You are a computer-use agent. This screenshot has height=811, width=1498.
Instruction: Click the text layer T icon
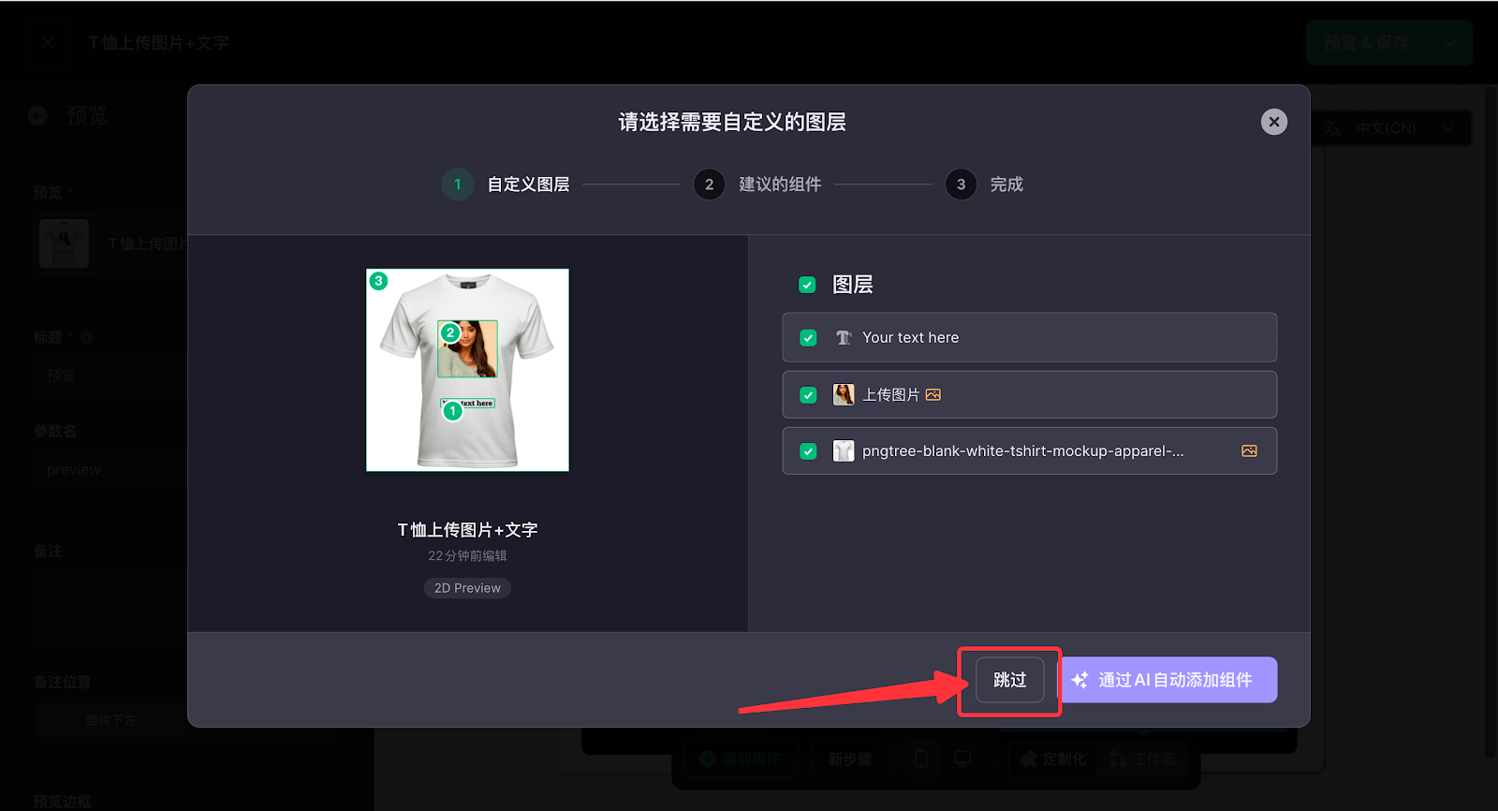[x=844, y=337]
